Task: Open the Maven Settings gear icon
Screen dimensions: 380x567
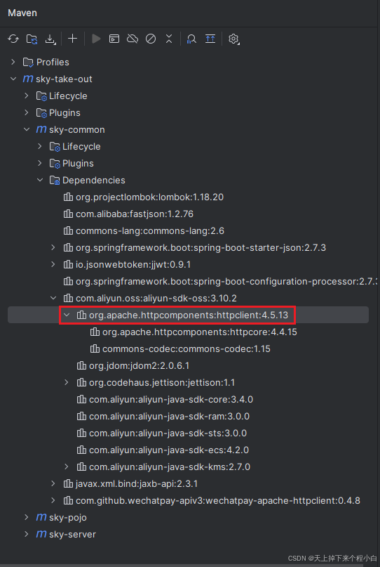Action: click(234, 39)
